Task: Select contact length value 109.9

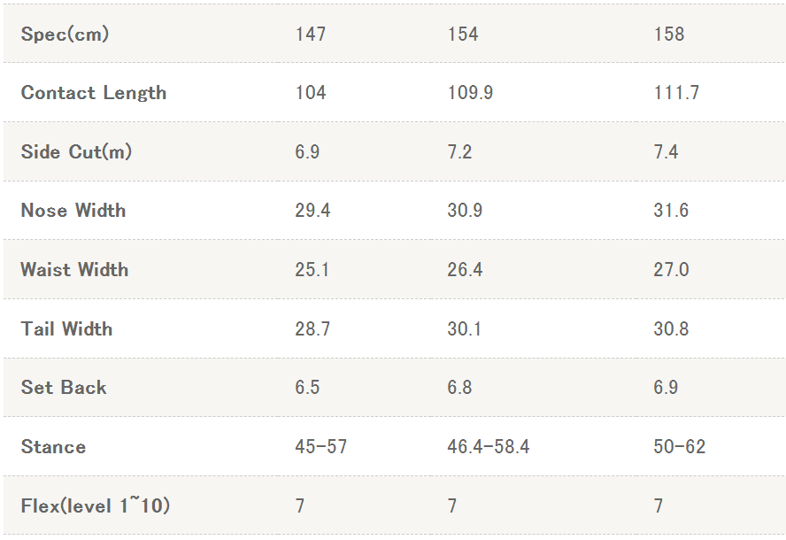Action: (x=470, y=93)
